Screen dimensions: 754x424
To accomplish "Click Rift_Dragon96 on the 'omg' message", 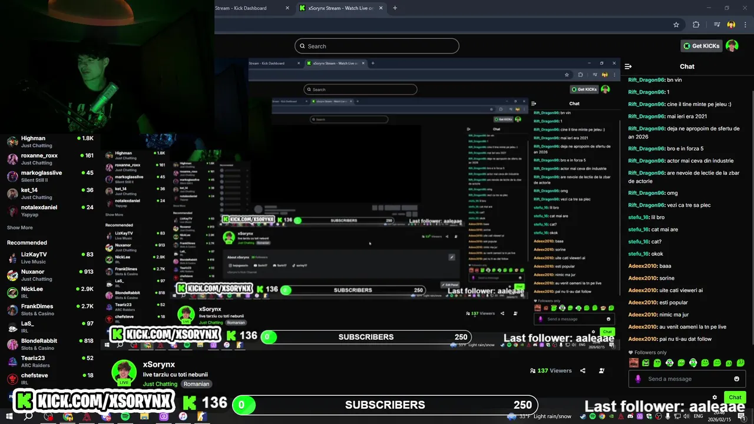I will [646, 193].
